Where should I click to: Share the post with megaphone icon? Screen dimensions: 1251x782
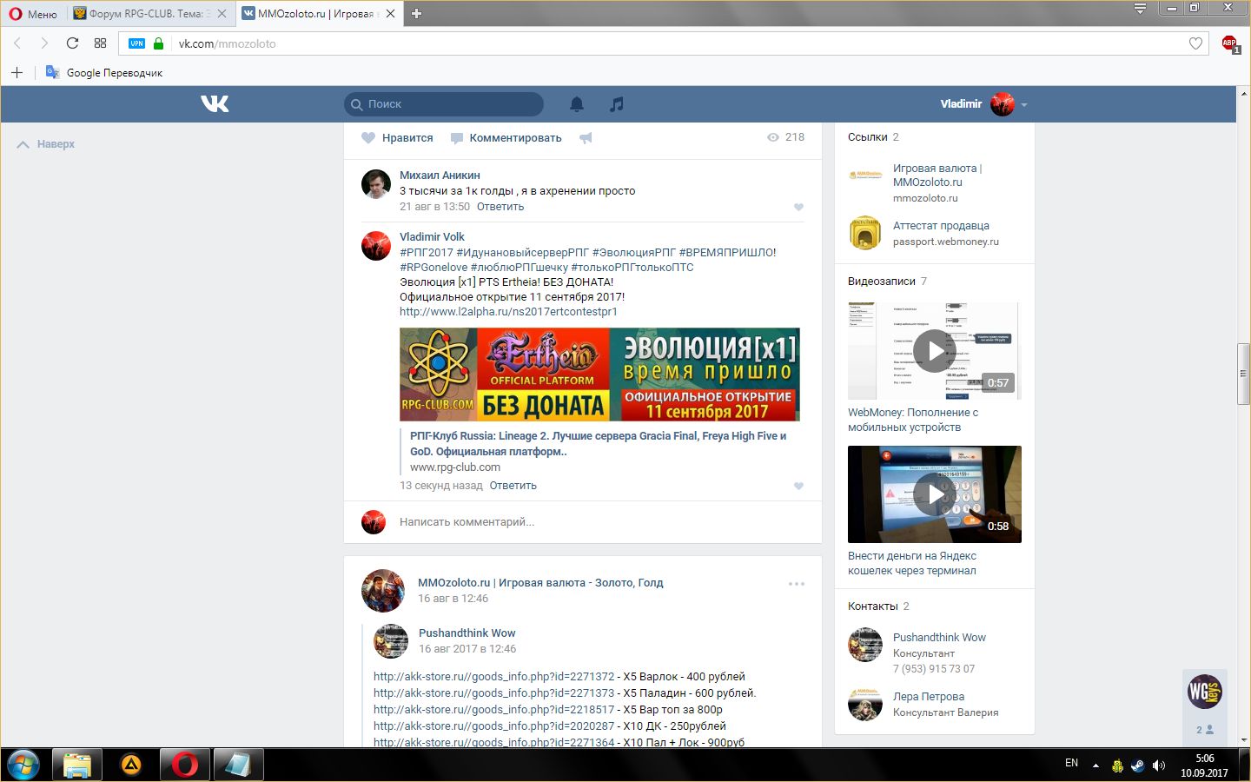click(x=586, y=137)
